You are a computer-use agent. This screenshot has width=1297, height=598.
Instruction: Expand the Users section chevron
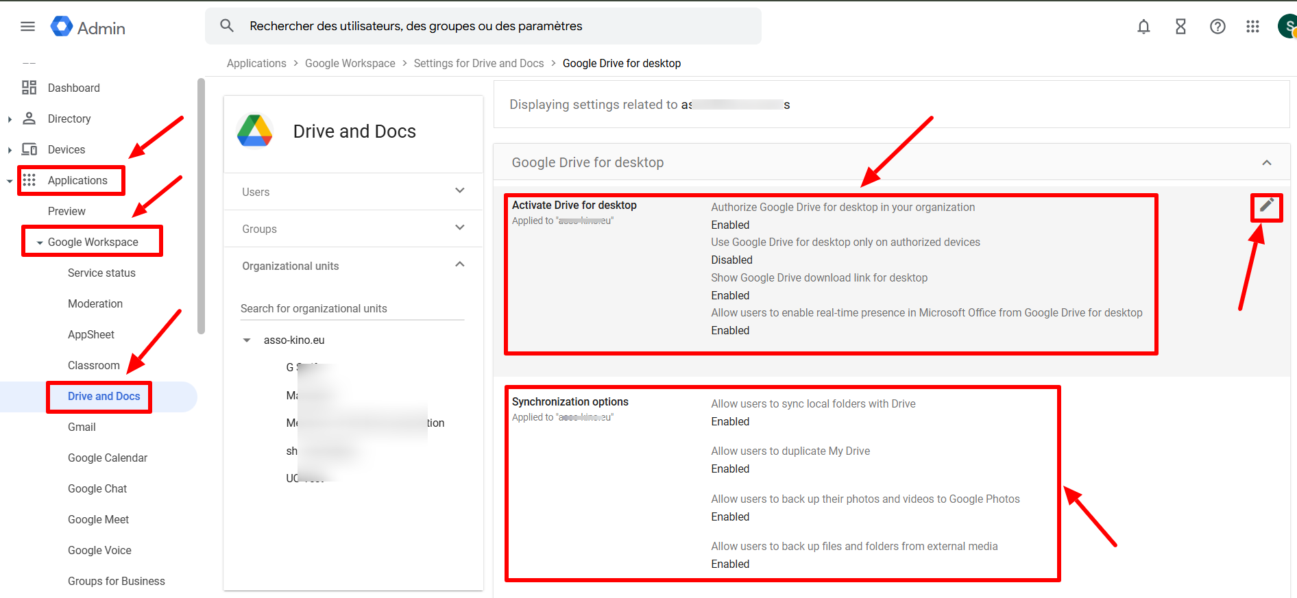pos(460,190)
